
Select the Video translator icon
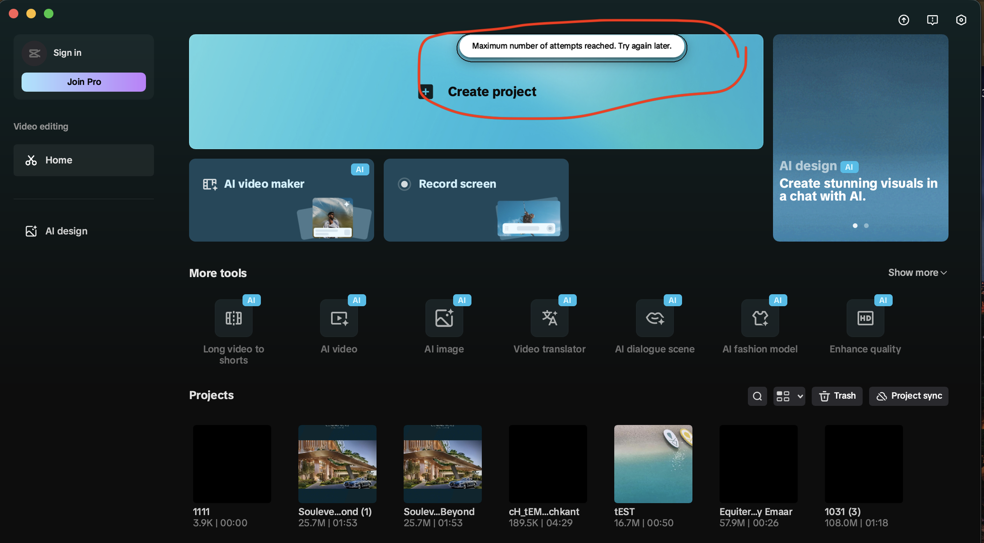point(549,318)
